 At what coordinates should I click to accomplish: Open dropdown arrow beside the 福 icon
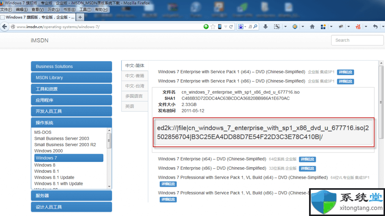click(366, 27)
